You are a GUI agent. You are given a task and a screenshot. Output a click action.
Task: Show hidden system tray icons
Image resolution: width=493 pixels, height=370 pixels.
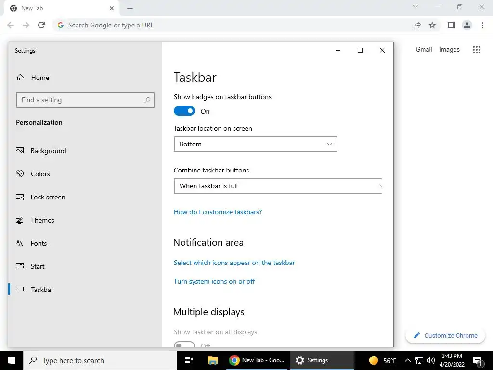pyautogui.click(x=407, y=360)
